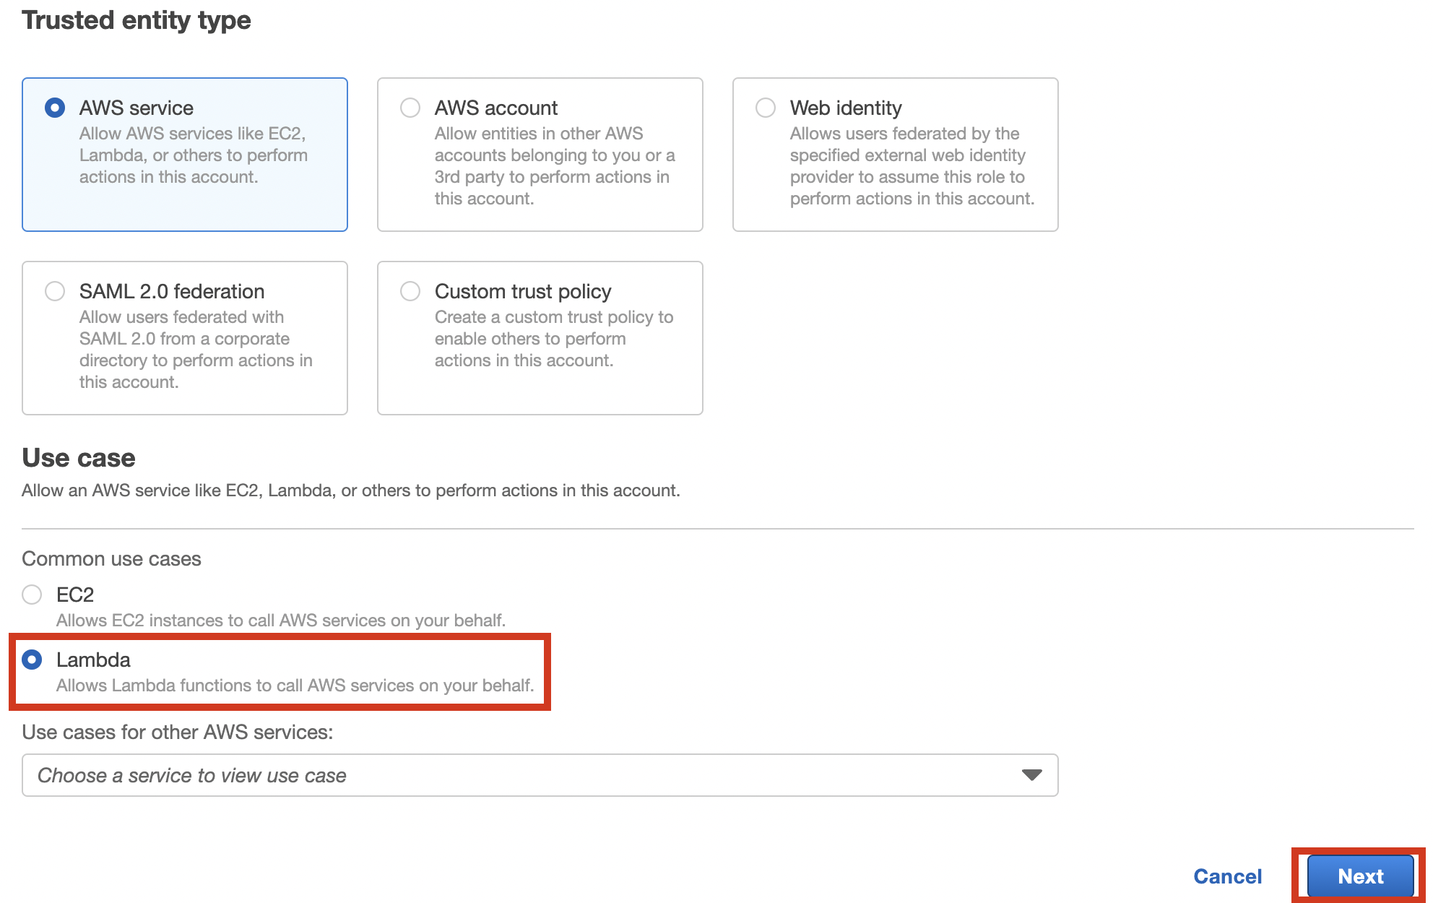This screenshot has width=1433, height=903.
Task: Open the 'Choose a service to view use case' dropdown
Action: [x=540, y=775]
